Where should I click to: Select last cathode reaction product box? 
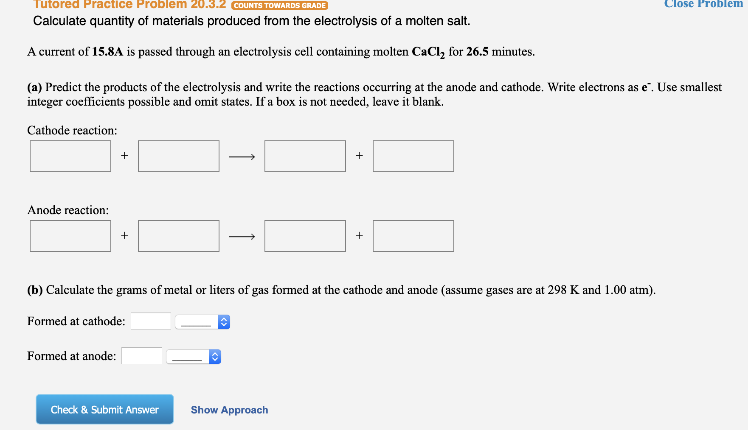click(413, 156)
